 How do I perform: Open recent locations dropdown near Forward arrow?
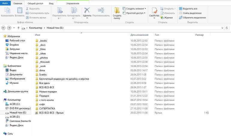[x=14, y=28]
